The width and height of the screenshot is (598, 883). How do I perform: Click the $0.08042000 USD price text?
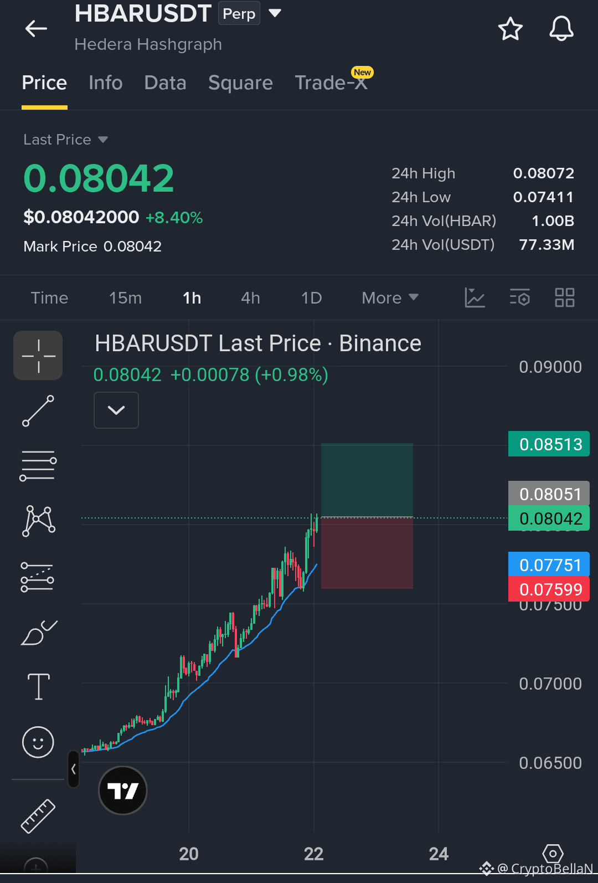[x=81, y=217]
